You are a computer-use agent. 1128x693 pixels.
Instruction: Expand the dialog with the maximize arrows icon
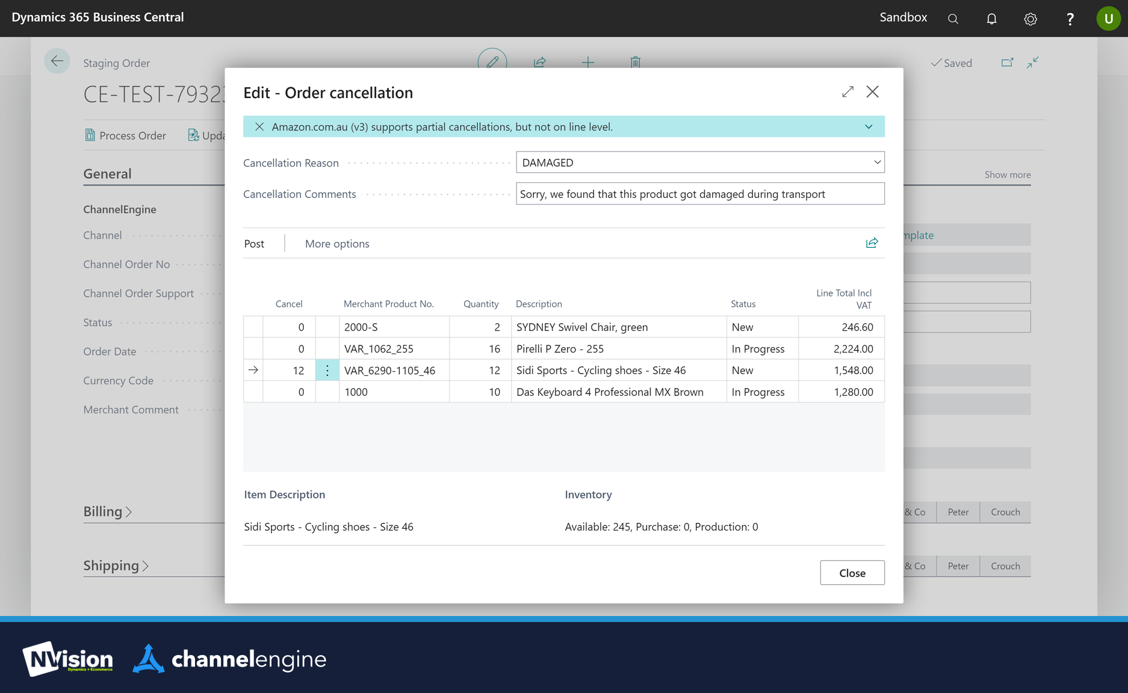848,92
